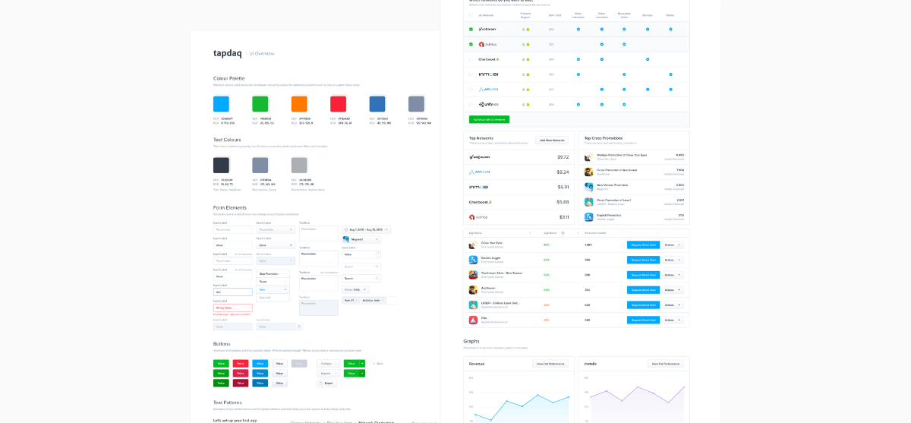Open Actions dropdown for Flite

click(x=673, y=320)
